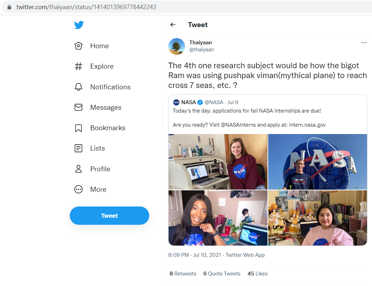Open Messages label in navigation
This screenshot has height=286, width=372.
coord(106,107)
